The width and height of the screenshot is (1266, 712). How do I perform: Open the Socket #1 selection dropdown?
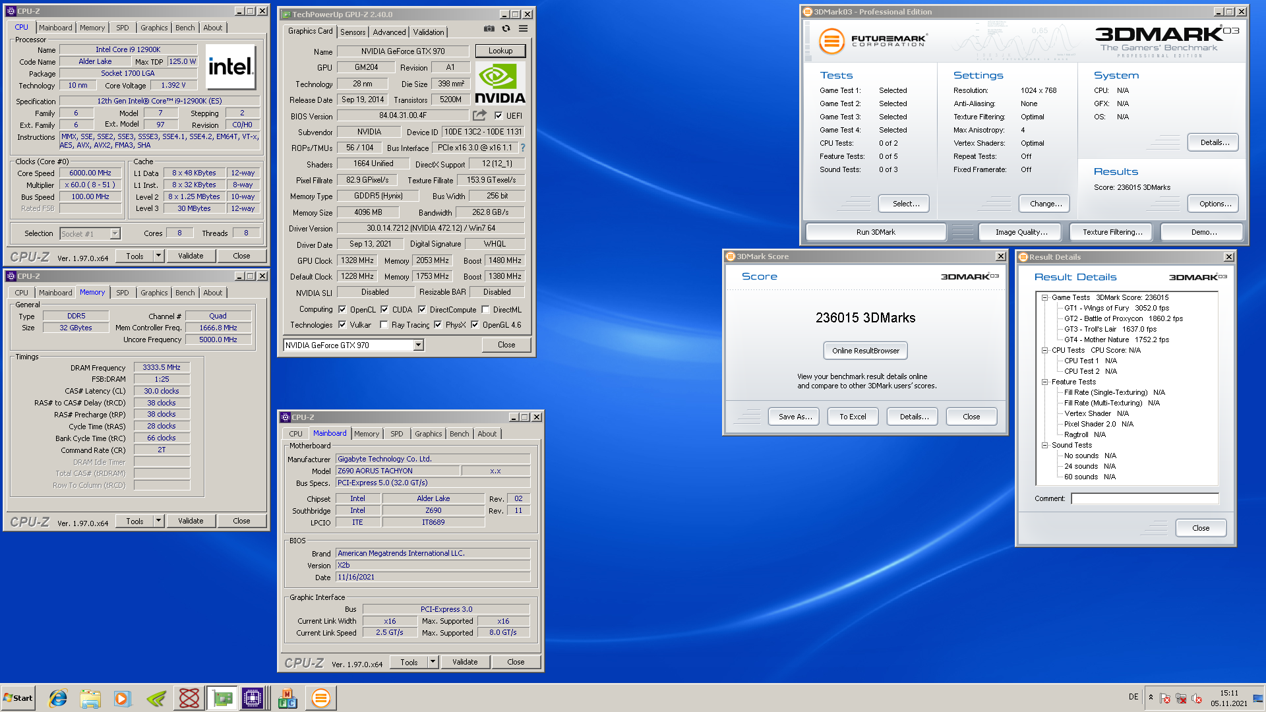tap(115, 233)
